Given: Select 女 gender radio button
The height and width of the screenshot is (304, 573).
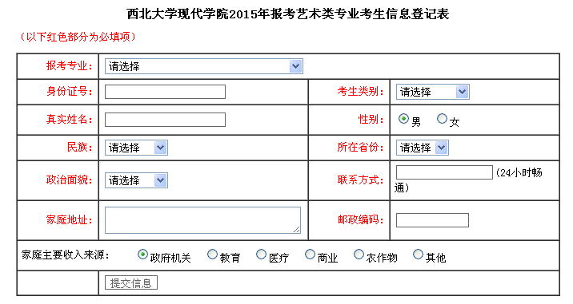Looking at the screenshot, I should (443, 119).
